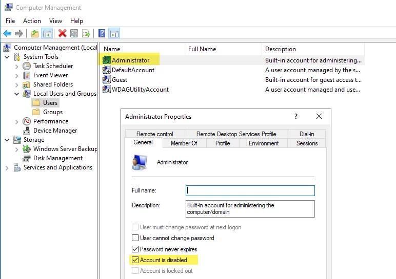The image size is (396, 279).
Task: Sort by the Full Name column header
Action: click(x=223, y=49)
